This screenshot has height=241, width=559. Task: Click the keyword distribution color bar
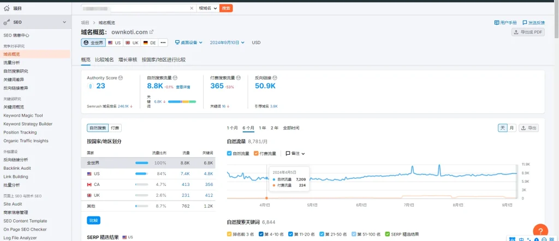click(x=182, y=101)
